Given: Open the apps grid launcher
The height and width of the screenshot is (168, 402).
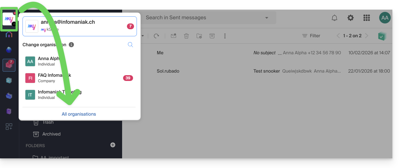Looking at the screenshot, I should click(367, 18).
